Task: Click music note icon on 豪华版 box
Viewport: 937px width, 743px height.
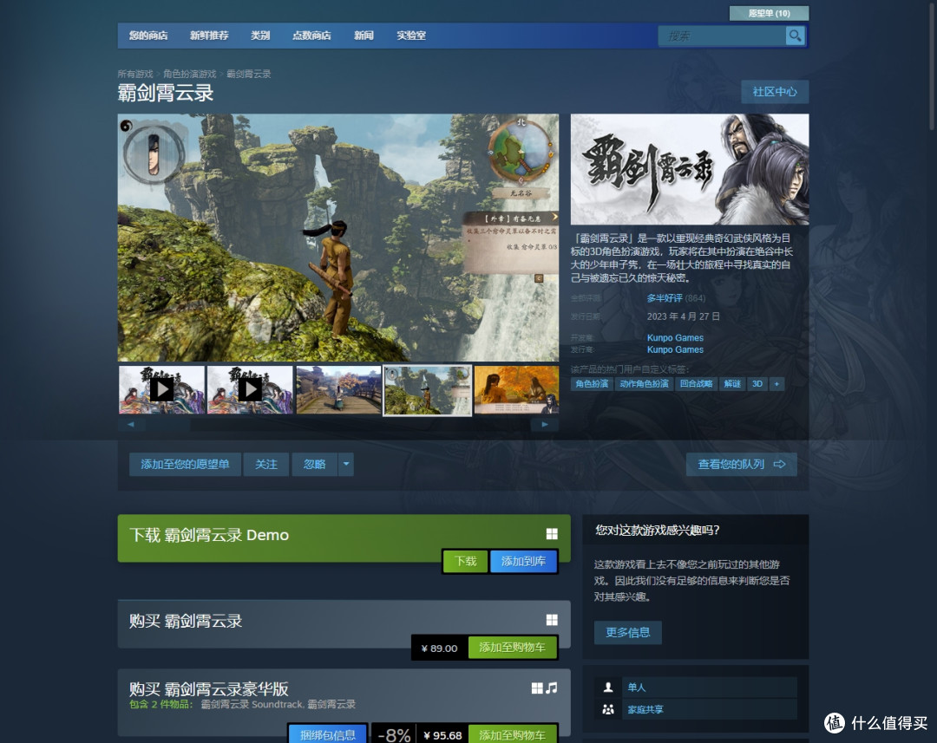Action: 552,688
